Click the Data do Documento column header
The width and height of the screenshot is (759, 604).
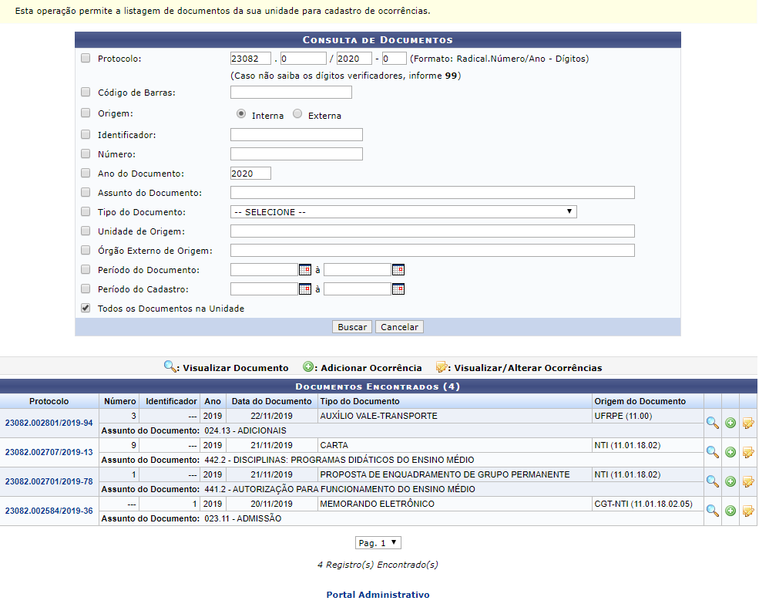(x=271, y=401)
